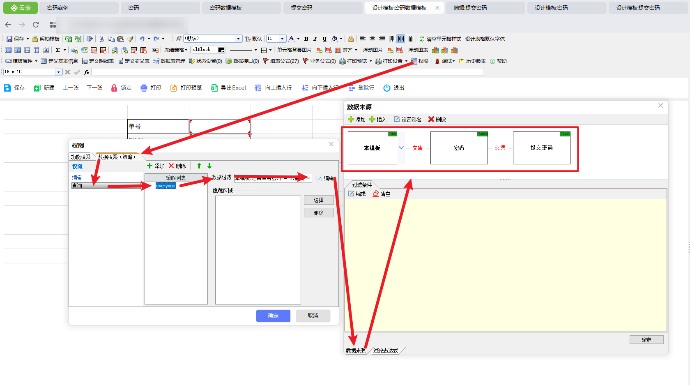Image resolution: width=690 pixels, height=385 pixels.
Task: Open the 冻结窗格 freeze panes dropdown
Action: click(176, 50)
